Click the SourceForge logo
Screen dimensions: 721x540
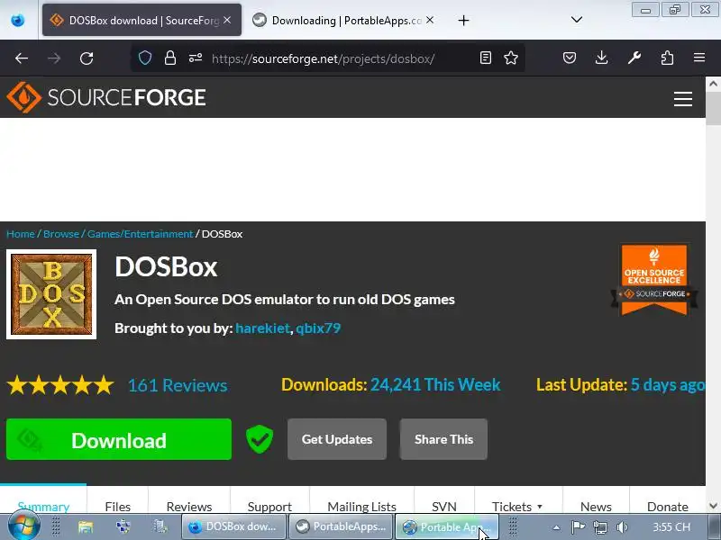tap(106, 97)
